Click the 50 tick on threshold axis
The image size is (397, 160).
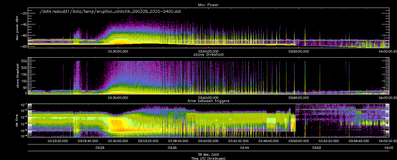click(24, 87)
